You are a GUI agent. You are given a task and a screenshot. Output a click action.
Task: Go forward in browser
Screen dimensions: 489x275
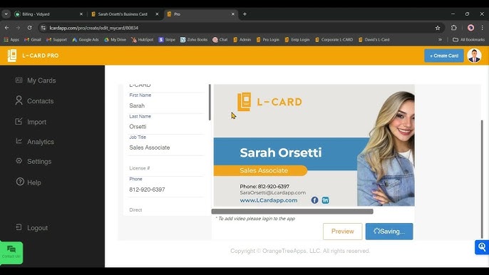tap(18, 28)
